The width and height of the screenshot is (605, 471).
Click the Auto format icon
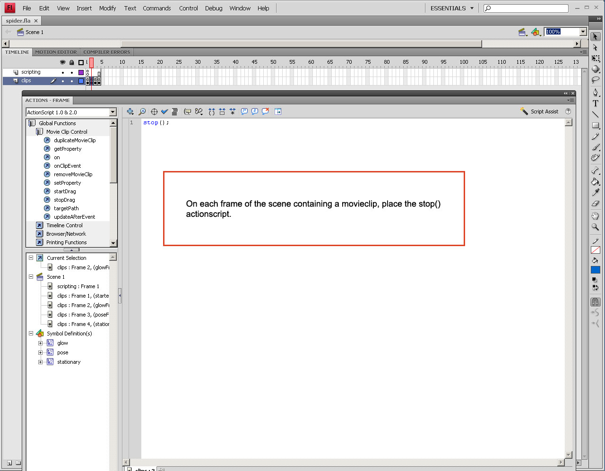(x=175, y=111)
